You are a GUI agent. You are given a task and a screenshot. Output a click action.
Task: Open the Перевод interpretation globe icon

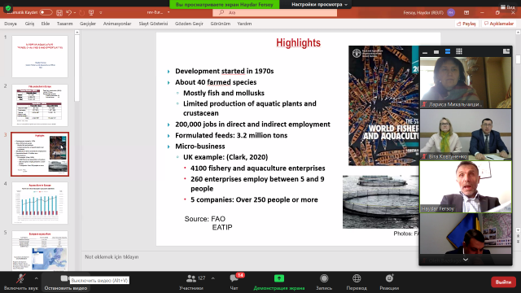pyautogui.click(x=357, y=278)
